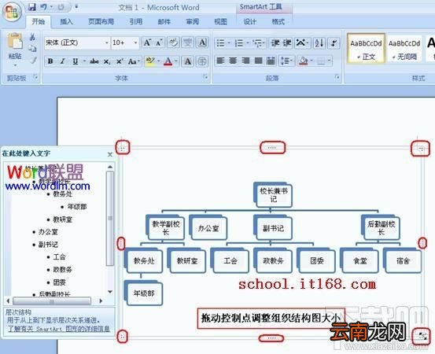Apply the red font color
The width and height of the screenshot is (435, 354).
168,61
